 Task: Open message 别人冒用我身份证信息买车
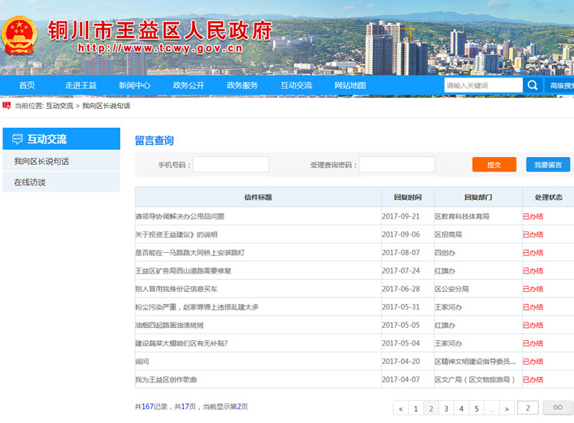coord(177,289)
